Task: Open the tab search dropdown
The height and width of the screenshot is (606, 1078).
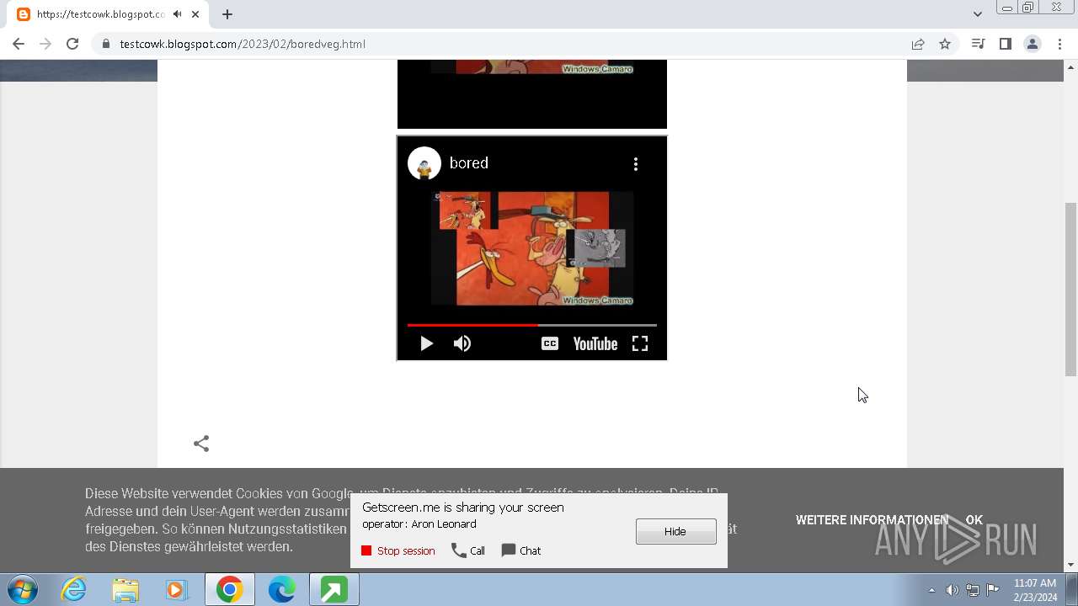Action: (x=977, y=14)
